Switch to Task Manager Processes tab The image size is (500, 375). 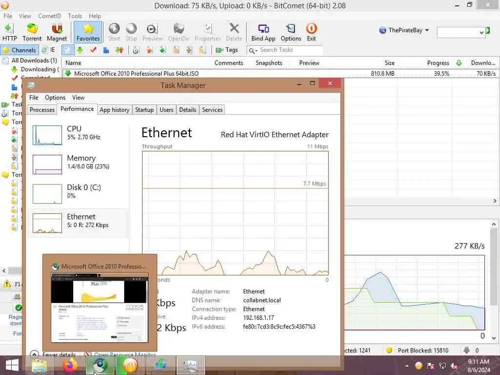pos(42,110)
